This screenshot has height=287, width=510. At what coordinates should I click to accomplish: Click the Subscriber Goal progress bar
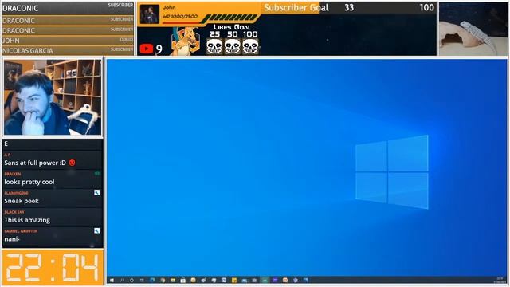(x=349, y=8)
